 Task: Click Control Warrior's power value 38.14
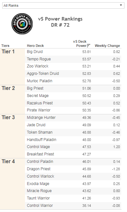87,206
